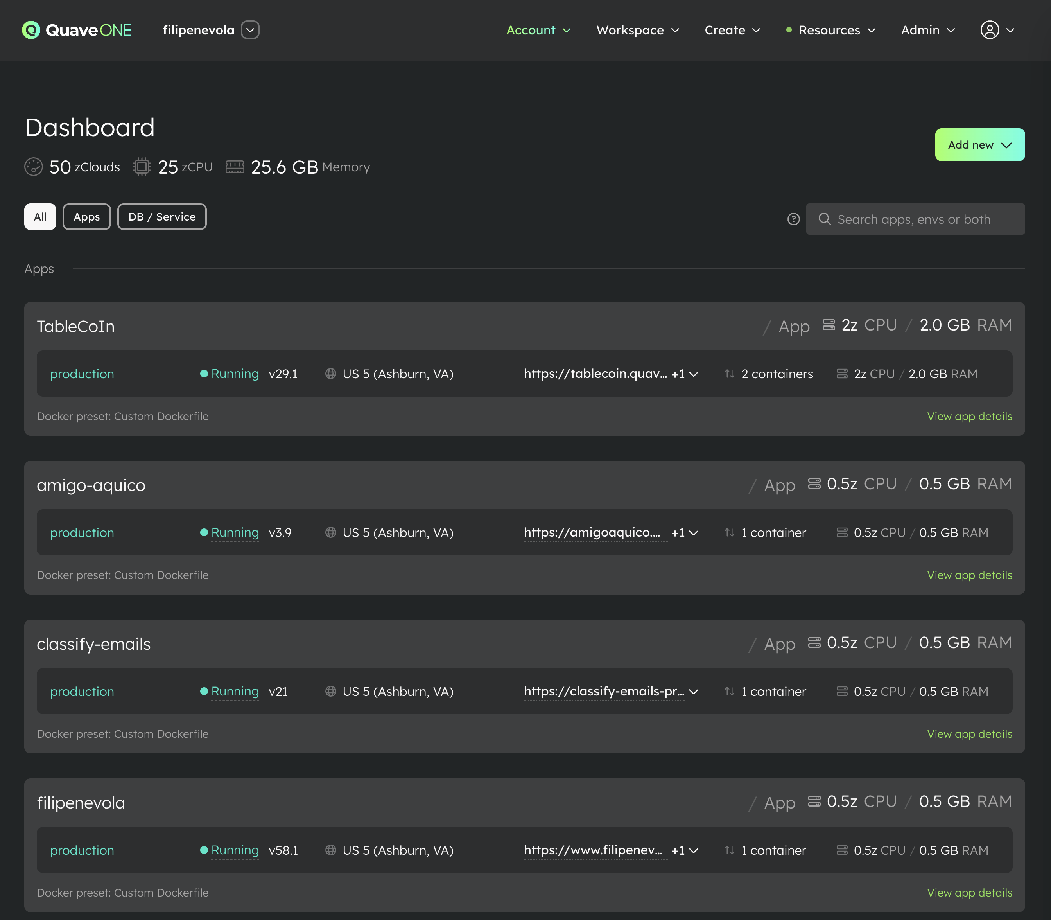Open View app details for TableCoIn

pos(969,416)
